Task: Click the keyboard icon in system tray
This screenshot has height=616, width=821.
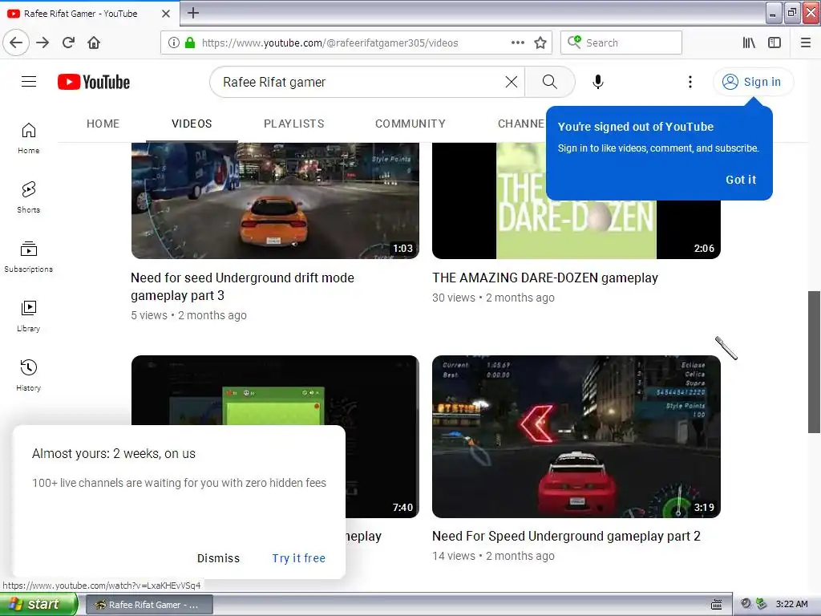Action: pyautogui.click(x=716, y=605)
